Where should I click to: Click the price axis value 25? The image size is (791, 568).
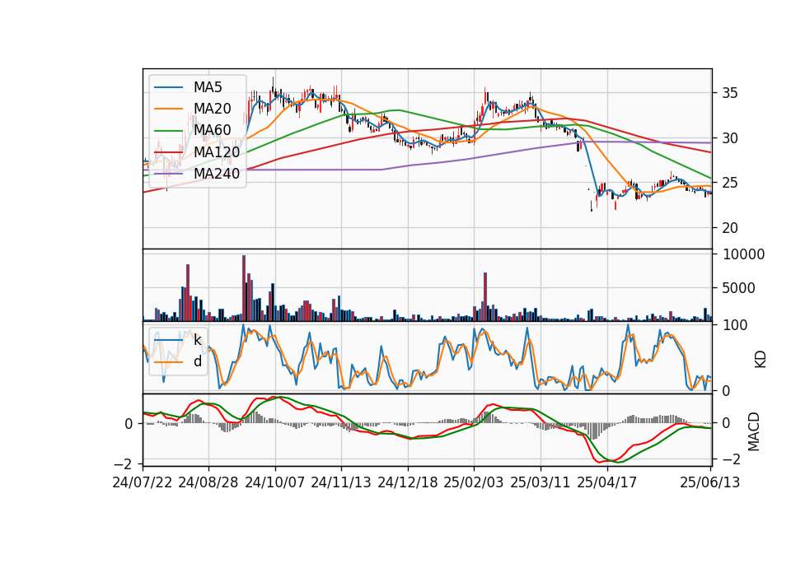[x=730, y=183]
